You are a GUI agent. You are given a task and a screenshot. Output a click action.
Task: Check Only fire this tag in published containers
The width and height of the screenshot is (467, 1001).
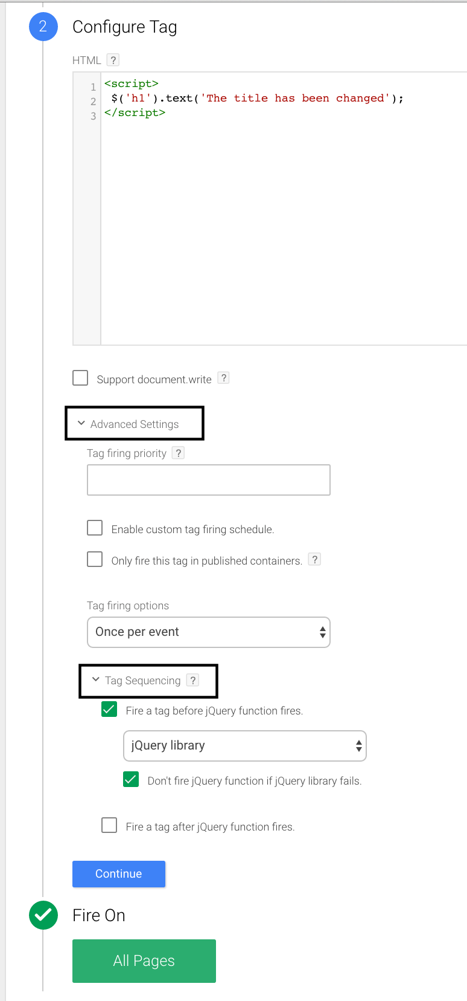(95, 559)
